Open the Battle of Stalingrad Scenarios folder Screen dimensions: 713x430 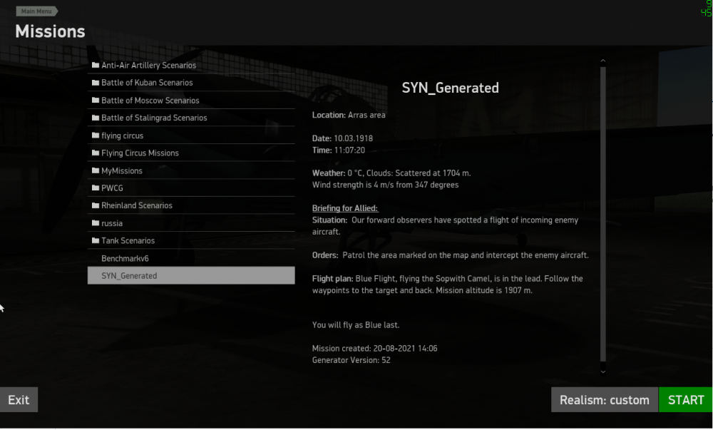pyautogui.click(x=191, y=118)
